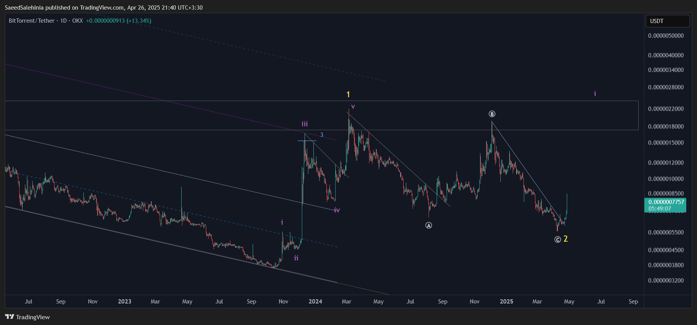Screen dimensions: 697x325
Task: Select the purple iii wave label
Action: pyautogui.click(x=305, y=124)
